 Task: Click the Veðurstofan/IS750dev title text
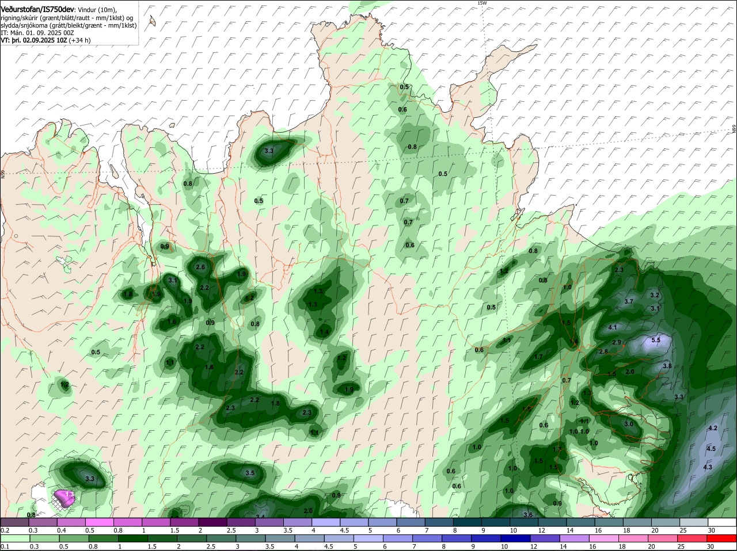point(37,10)
